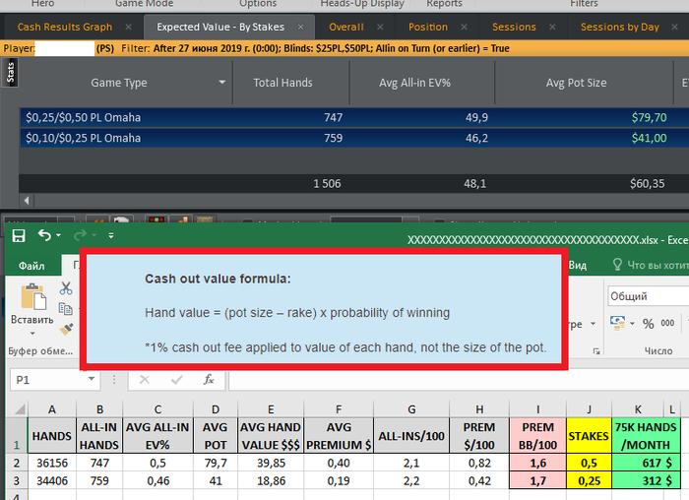Image resolution: width=689 pixels, height=500 pixels.
Task: Open the Name Box dropdown arrow
Action: (x=92, y=379)
